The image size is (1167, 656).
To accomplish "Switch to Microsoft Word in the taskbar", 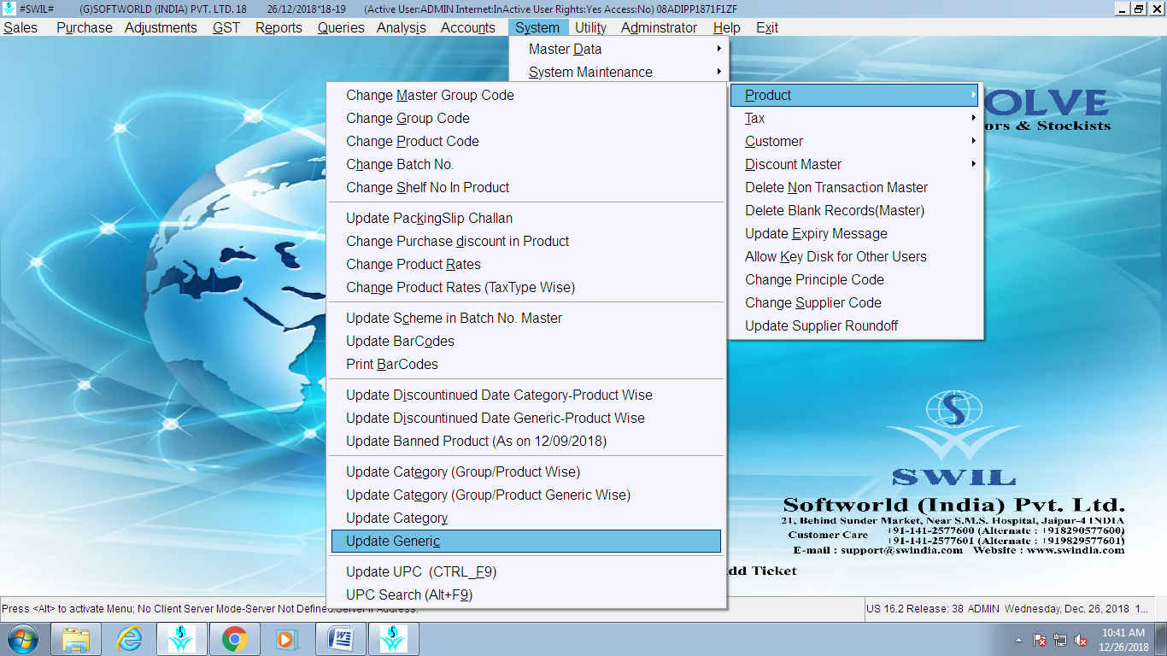I will (x=341, y=639).
